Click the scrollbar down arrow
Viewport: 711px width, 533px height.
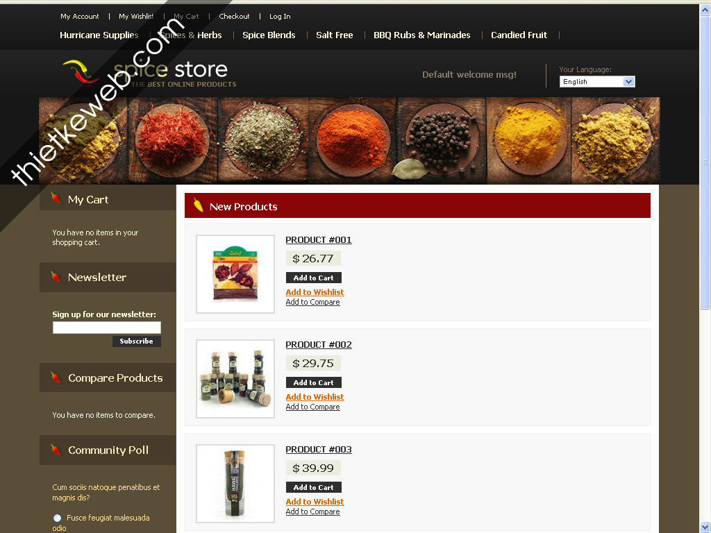coord(705,527)
